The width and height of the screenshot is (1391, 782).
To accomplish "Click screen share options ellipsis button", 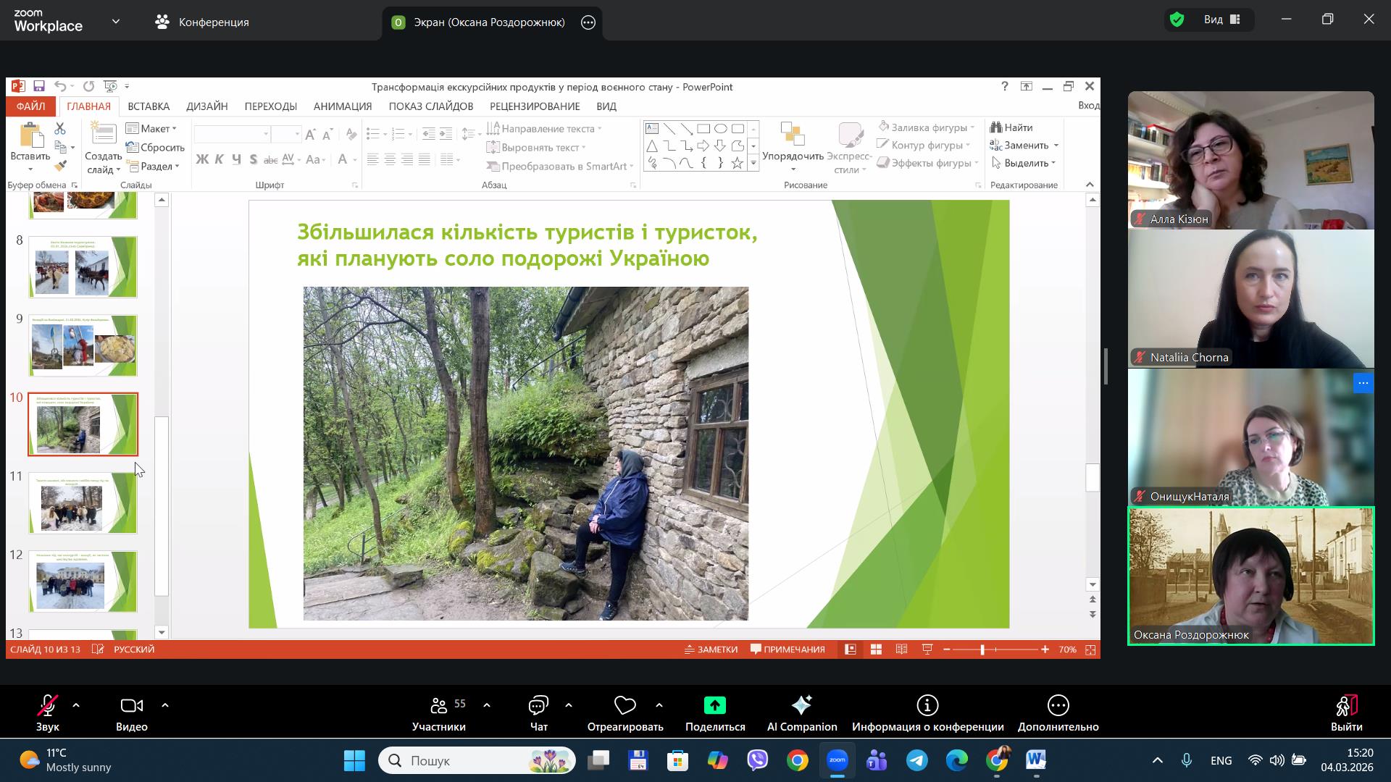I will (x=588, y=22).
